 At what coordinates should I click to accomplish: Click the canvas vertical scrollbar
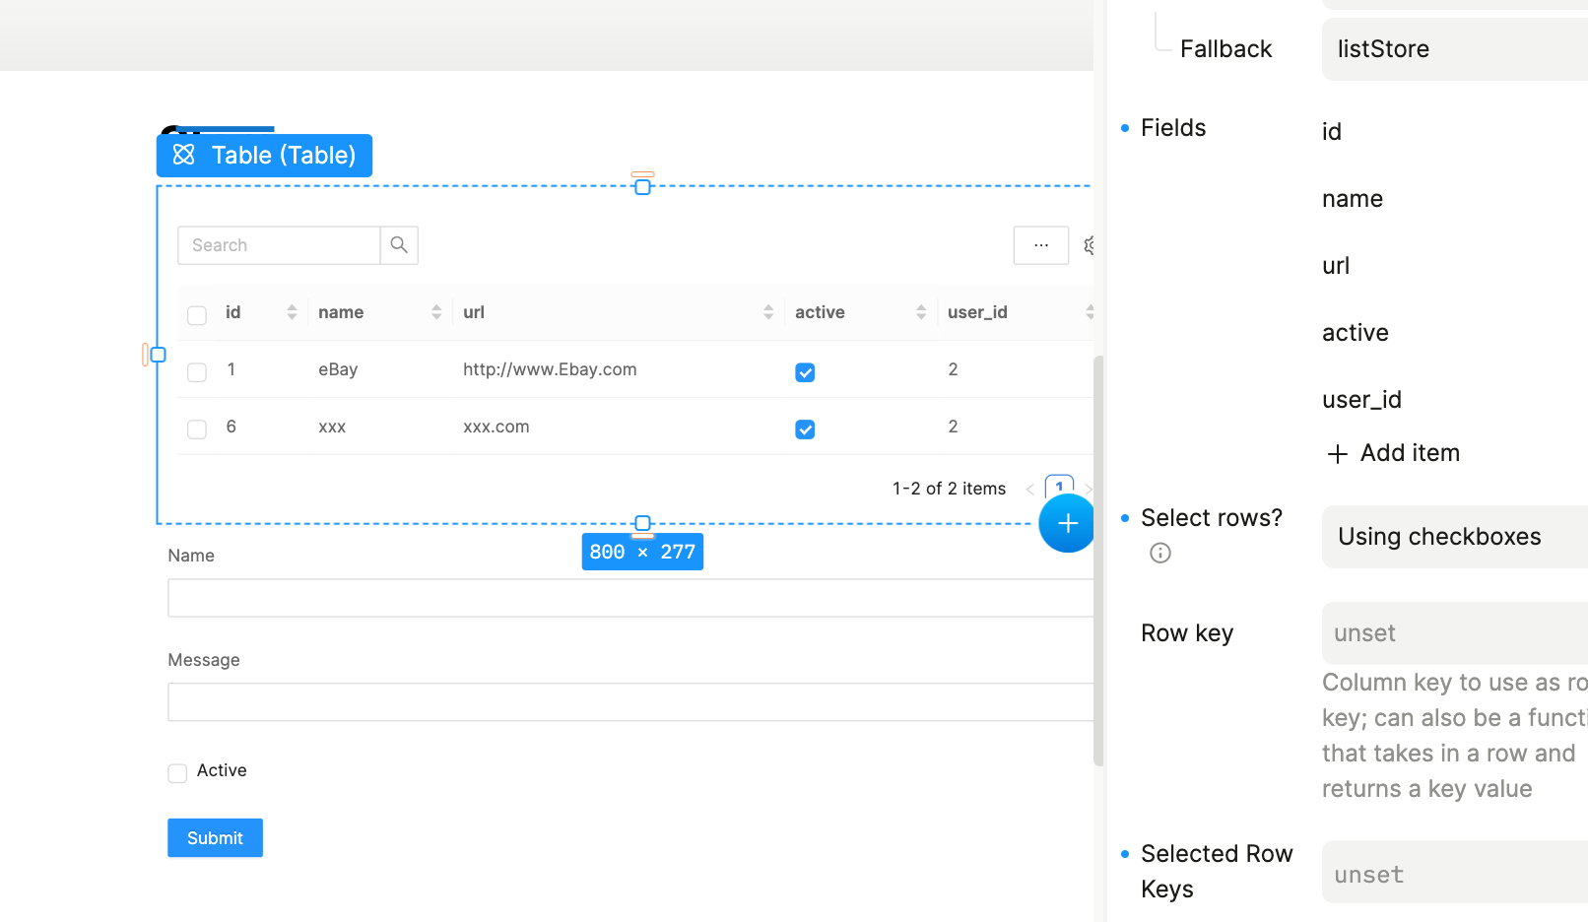1098,560
